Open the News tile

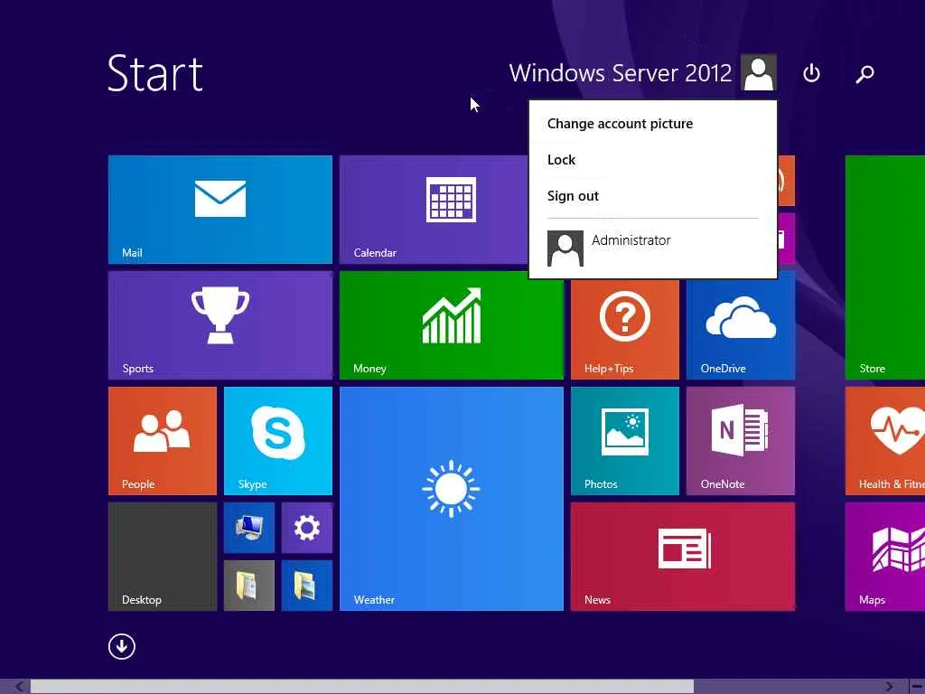point(683,557)
